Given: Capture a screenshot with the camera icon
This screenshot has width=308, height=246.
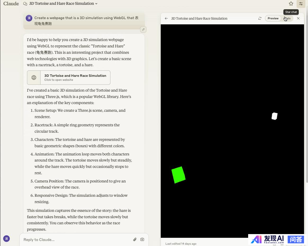Looking at the screenshot, I should 142,239.
